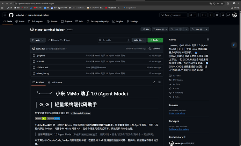Screen dimensions: 241x146
Task: Reload the page in browser toolbar
Action: (11, 3)
